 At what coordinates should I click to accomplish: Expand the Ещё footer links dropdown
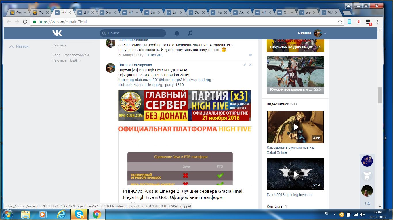pyautogui.click(x=75, y=60)
